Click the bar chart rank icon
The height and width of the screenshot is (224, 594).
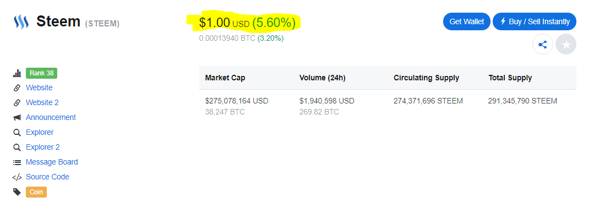17,73
